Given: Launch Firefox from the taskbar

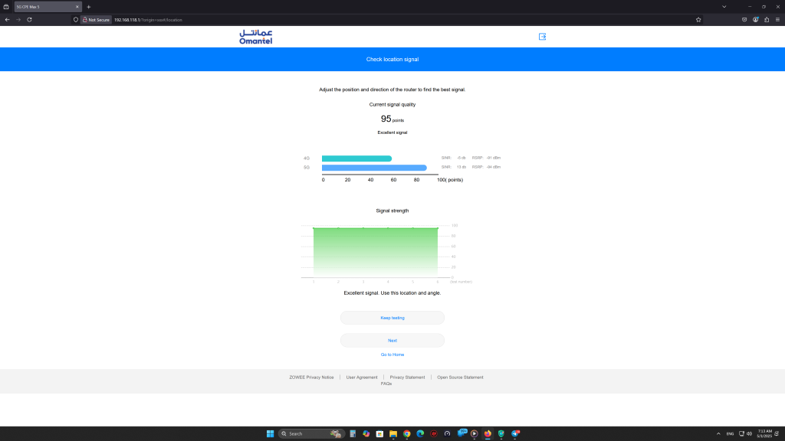Looking at the screenshot, I should pos(488,433).
